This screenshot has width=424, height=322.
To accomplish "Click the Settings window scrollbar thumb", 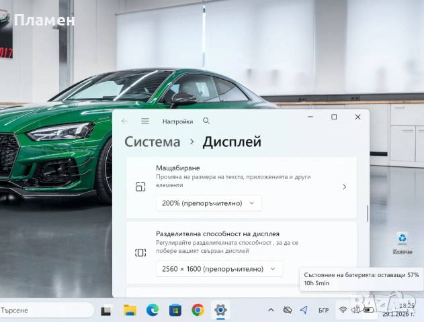I will click(x=368, y=213).
